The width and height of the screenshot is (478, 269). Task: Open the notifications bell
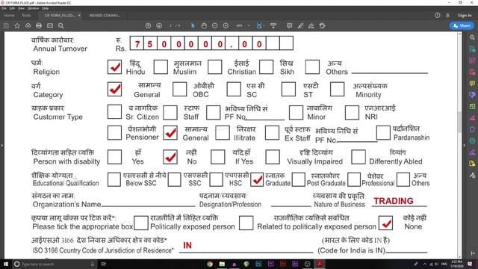point(448,15)
